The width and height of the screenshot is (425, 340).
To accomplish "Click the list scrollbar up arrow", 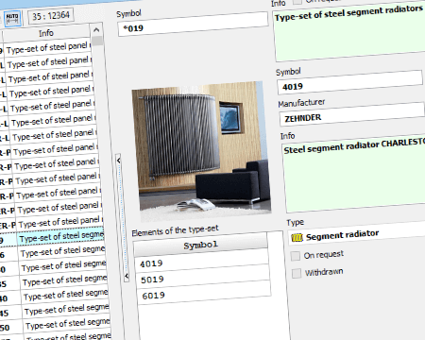I will coord(96,30).
